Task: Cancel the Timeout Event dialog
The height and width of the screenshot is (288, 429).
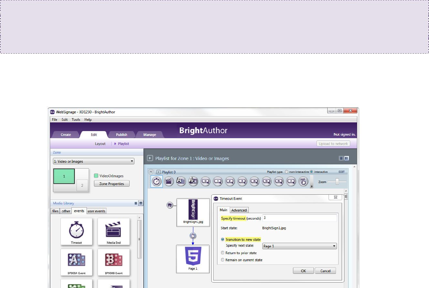Action: [325, 271]
